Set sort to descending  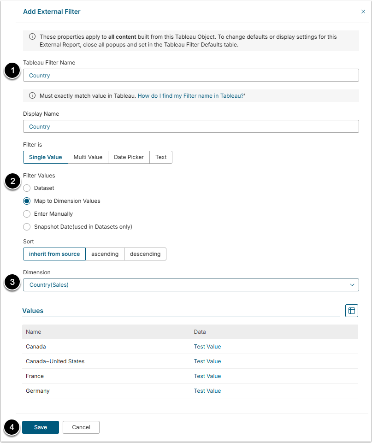coord(145,254)
